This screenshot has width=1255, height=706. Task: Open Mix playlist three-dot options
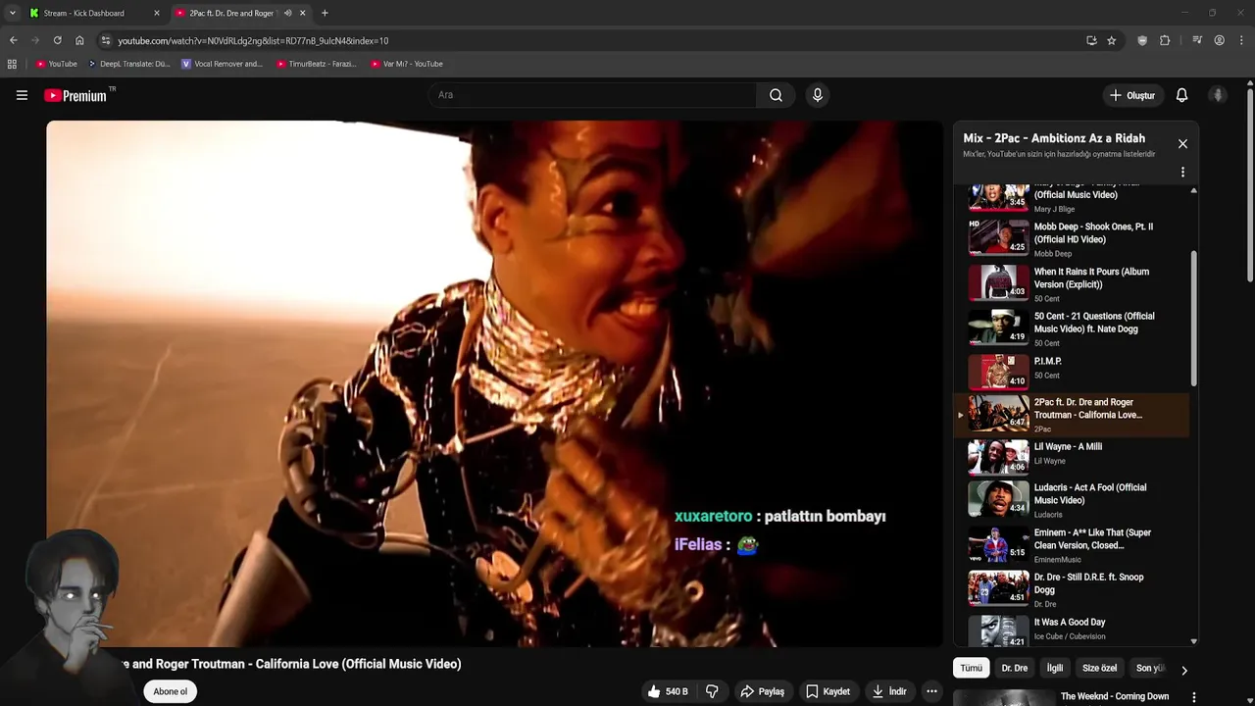[1182, 172]
